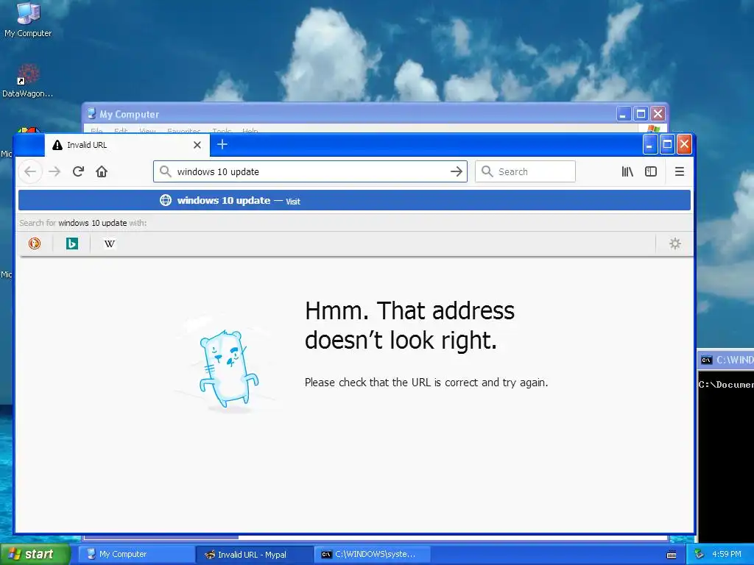Open the hamburger application menu
The width and height of the screenshot is (754, 565).
(680, 171)
